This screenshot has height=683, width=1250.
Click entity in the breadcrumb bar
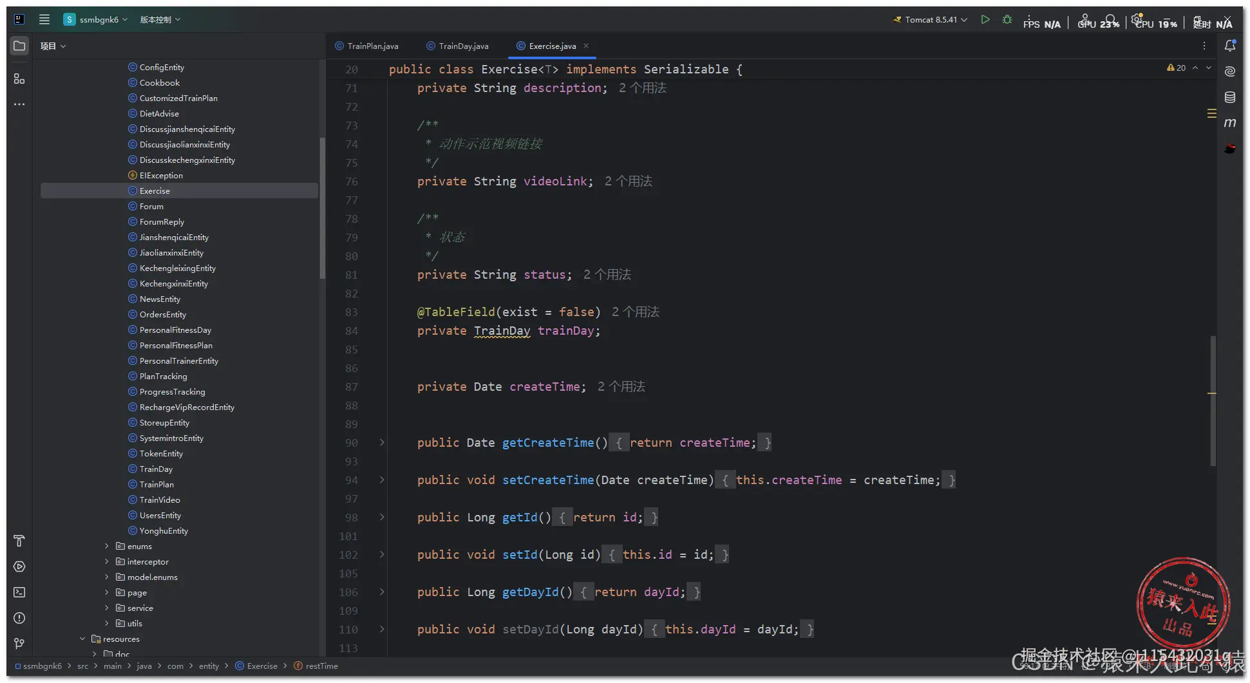(209, 666)
